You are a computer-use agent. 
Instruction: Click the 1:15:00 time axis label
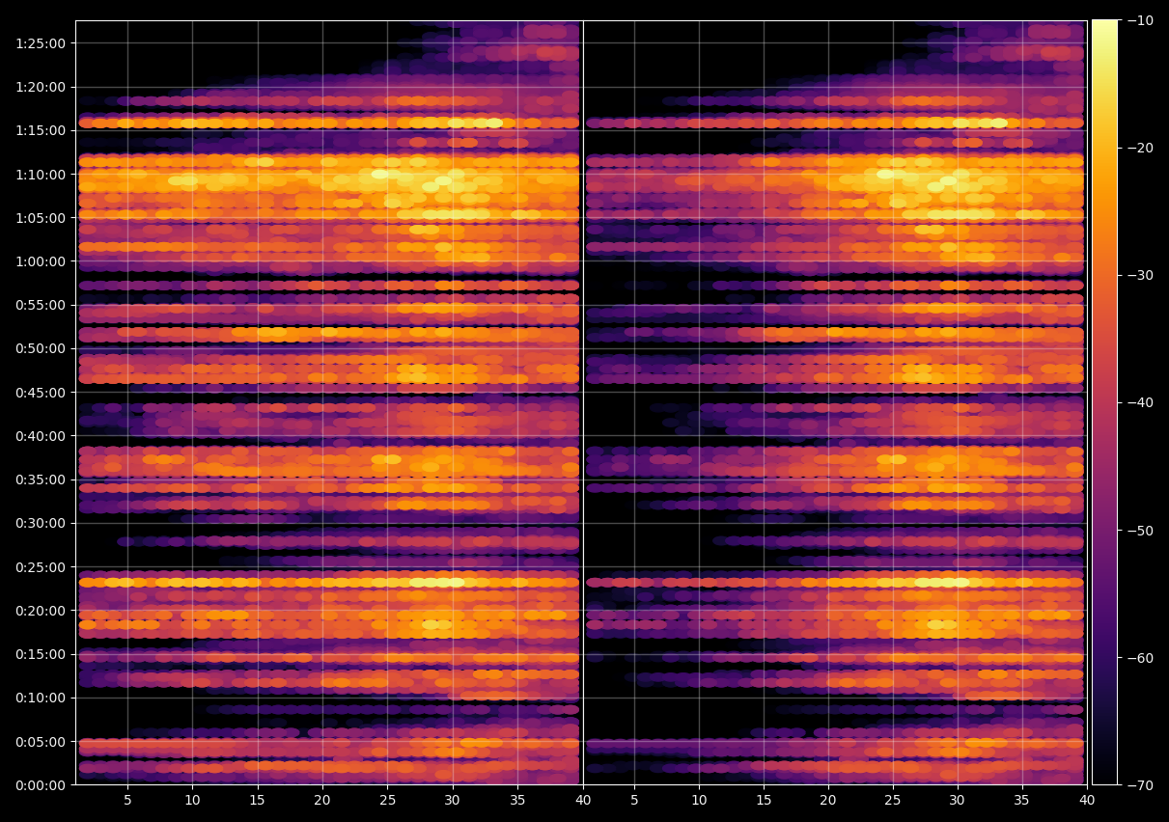41,130
